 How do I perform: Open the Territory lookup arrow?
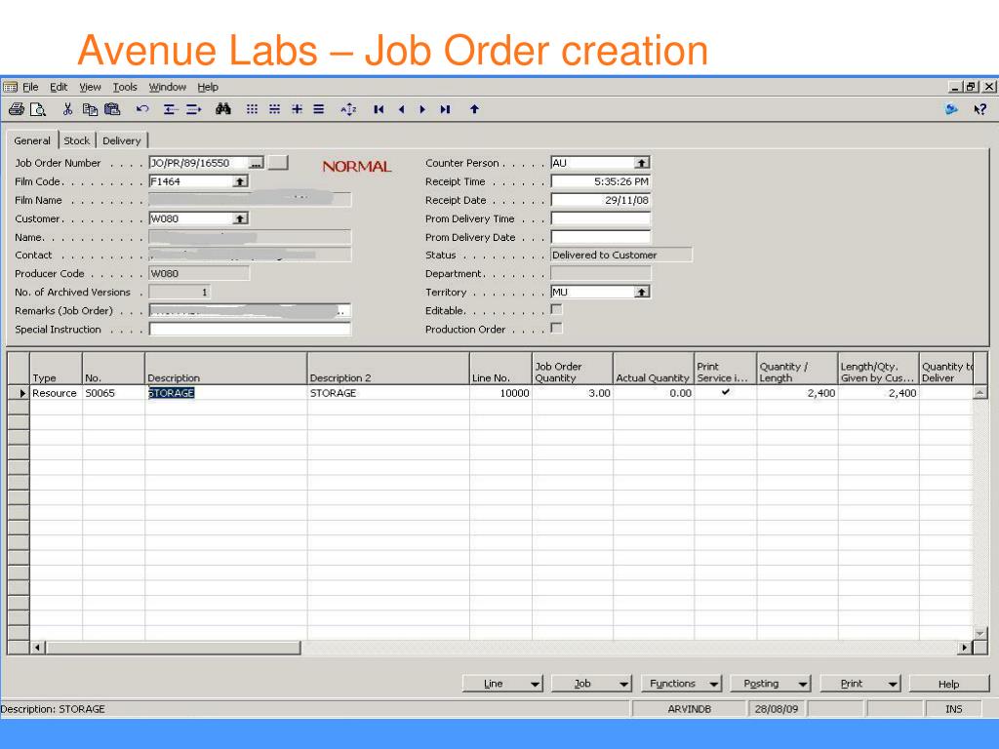pyautogui.click(x=642, y=292)
